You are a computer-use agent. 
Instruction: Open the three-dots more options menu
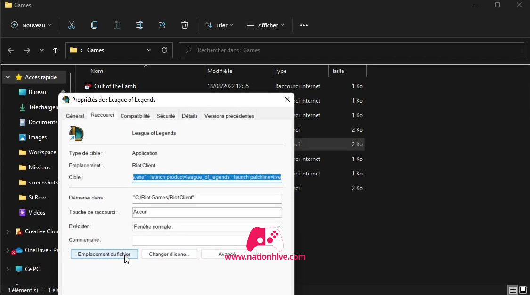tap(303, 25)
